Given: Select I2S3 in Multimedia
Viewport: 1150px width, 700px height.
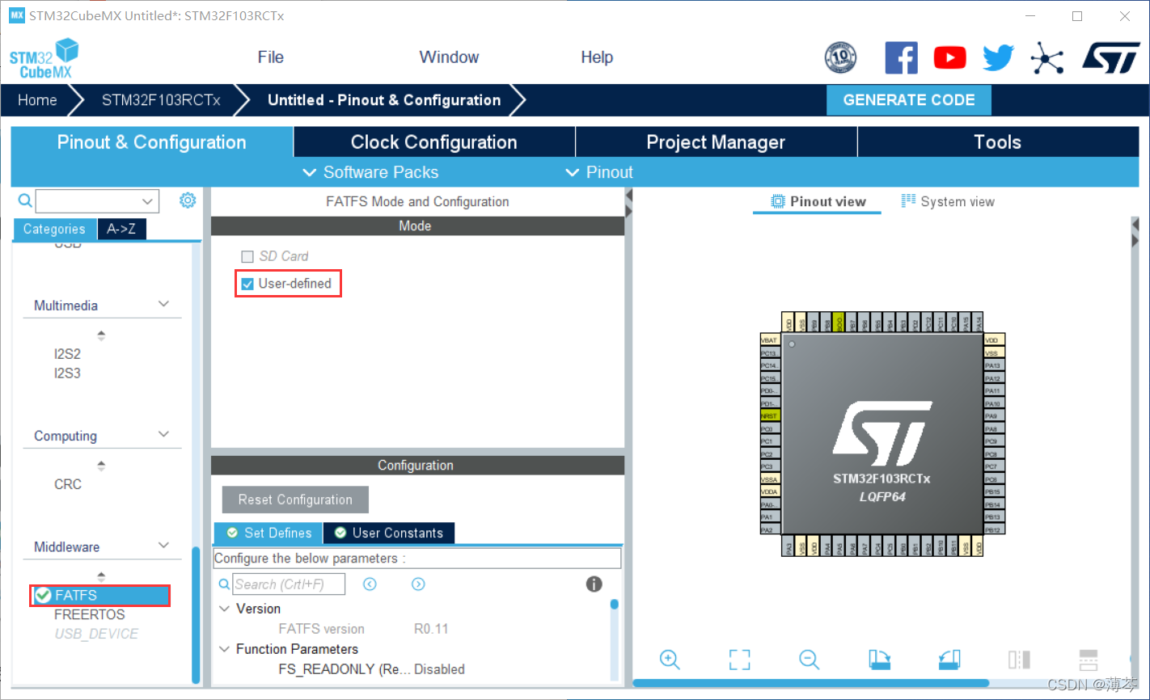Looking at the screenshot, I should point(67,373).
